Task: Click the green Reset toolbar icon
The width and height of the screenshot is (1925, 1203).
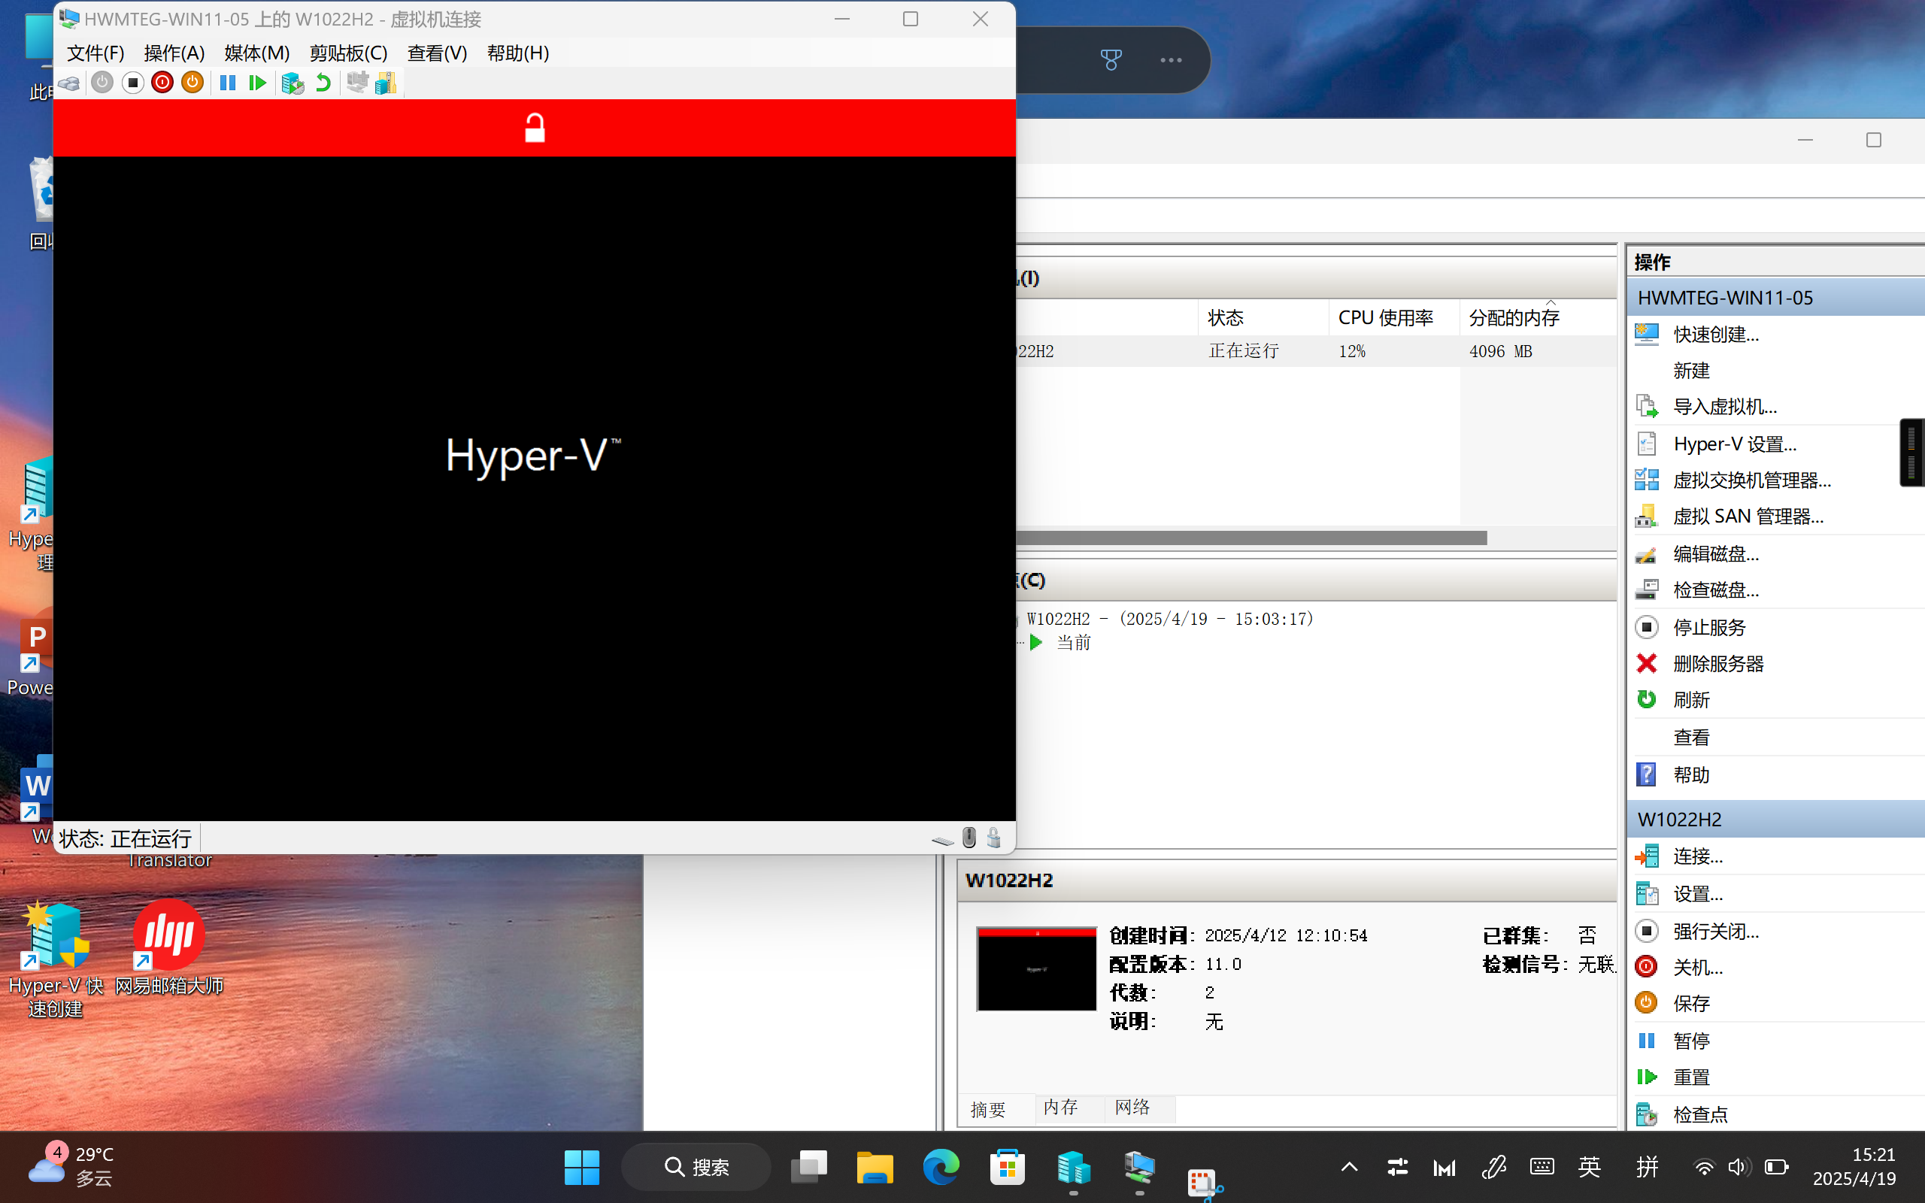Action: 257,83
